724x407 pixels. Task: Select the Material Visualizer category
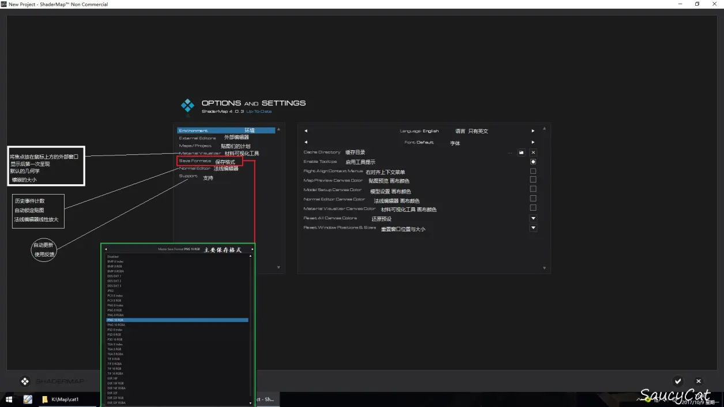(x=200, y=153)
